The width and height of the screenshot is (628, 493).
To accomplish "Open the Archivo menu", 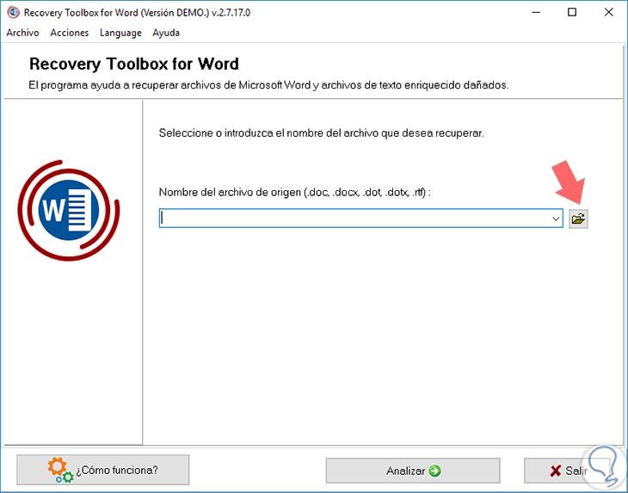I will click(x=23, y=33).
